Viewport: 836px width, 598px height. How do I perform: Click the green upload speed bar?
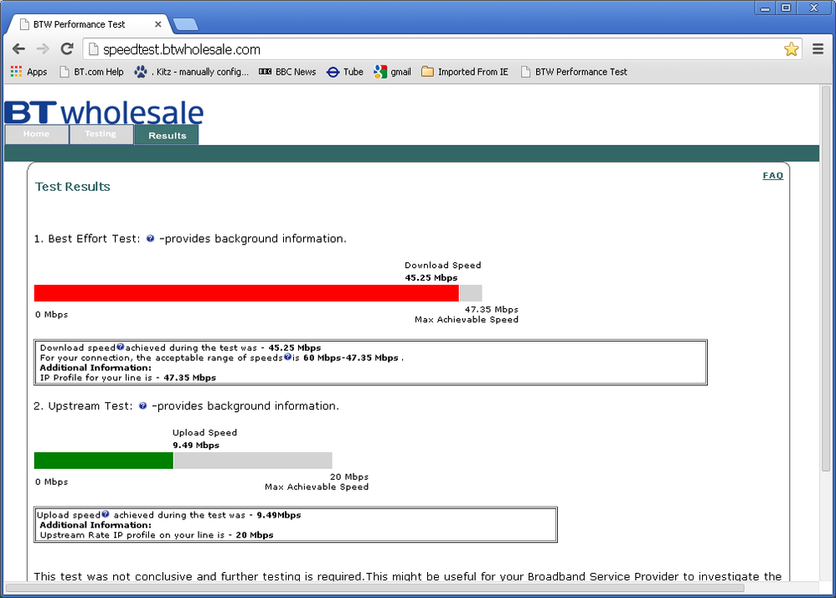(103, 461)
